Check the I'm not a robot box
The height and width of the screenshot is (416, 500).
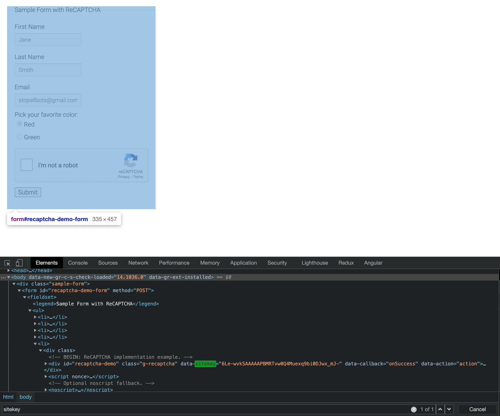coord(27,165)
